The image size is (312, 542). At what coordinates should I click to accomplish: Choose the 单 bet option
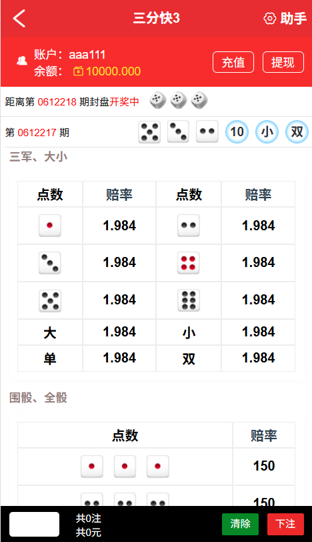[x=50, y=359]
